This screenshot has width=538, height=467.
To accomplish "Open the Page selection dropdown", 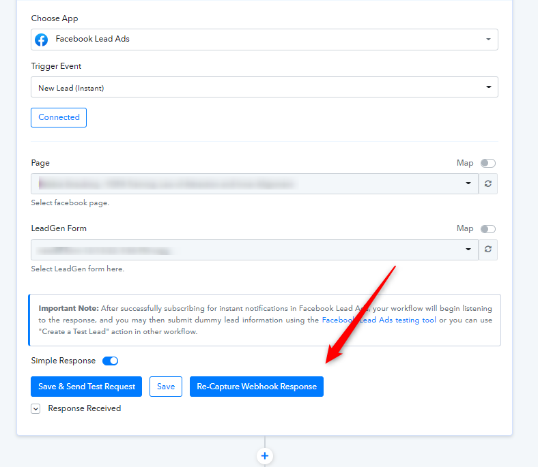I will [x=255, y=183].
